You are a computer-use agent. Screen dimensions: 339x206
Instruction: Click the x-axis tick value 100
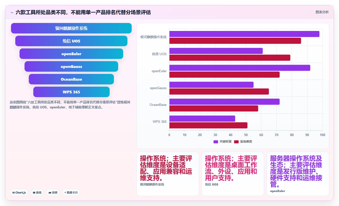(x=322, y=135)
